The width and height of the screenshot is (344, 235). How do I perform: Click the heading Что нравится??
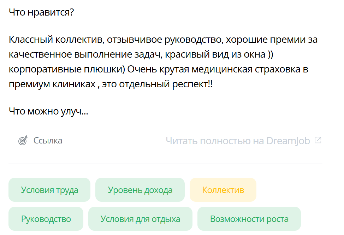click(x=41, y=12)
